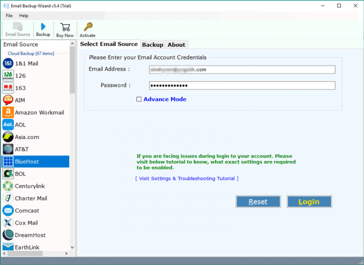Select the 'Cox Mail' list entry text

[x=27, y=223]
